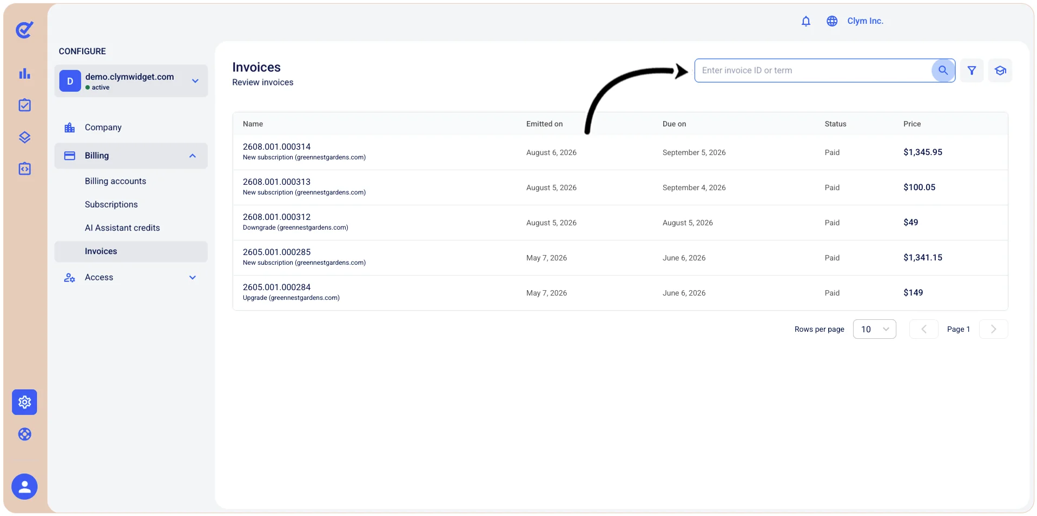Screen dimensions: 1037x516
Task: Click the Name column header
Action: point(253,124)
